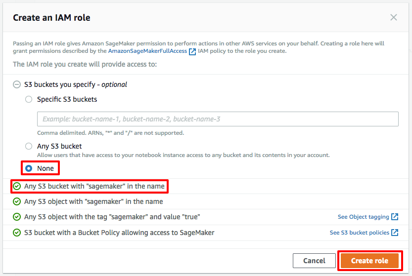Click the "Any S3 bucket with sagemaker" row text
This screenshot has width=412, height=276.
[x=94, y=186]
